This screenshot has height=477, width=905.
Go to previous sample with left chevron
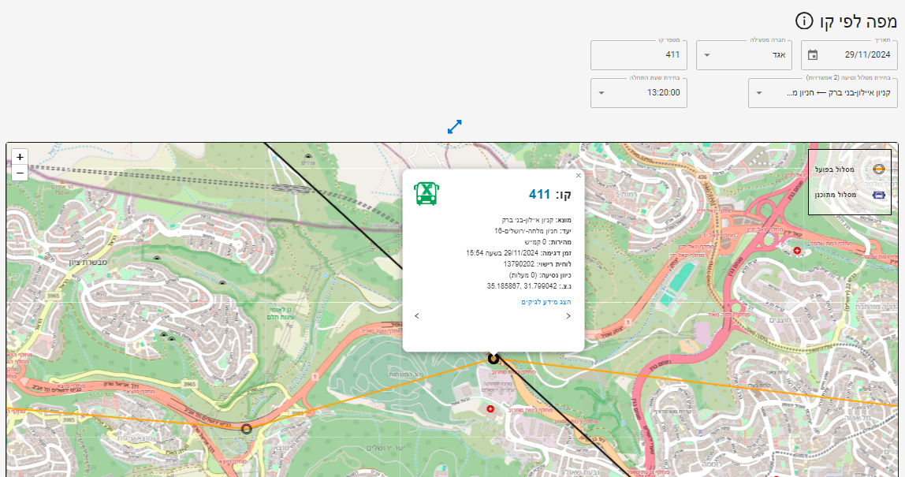417,316
